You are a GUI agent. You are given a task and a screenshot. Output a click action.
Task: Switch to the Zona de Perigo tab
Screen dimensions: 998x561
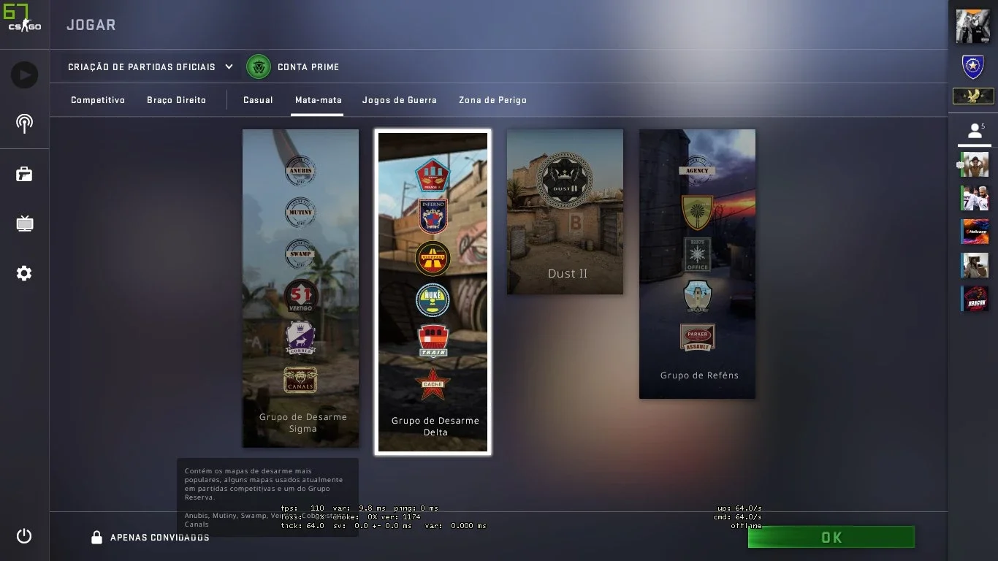pos(492,100)
